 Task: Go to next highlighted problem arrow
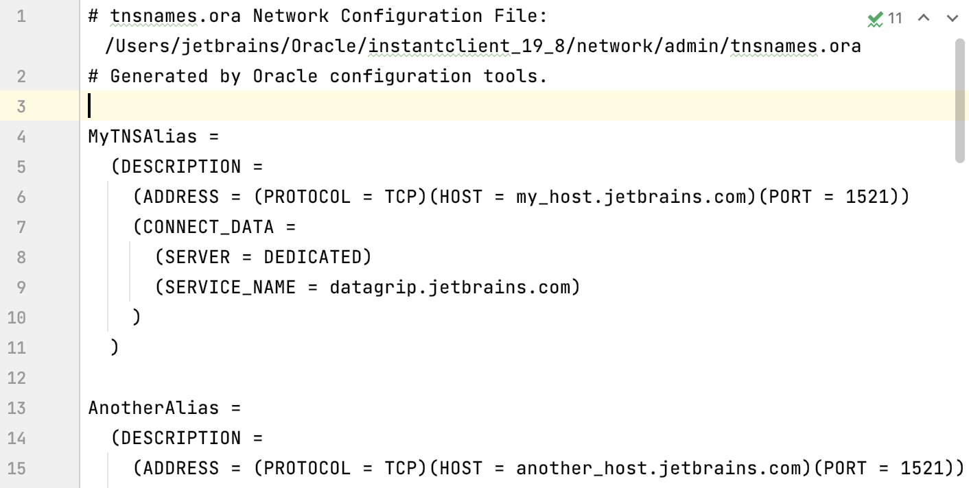tap(952, 18)
